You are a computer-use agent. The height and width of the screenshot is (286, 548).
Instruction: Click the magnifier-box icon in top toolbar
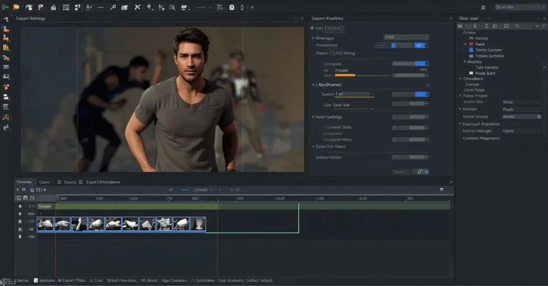click(172, 7)
